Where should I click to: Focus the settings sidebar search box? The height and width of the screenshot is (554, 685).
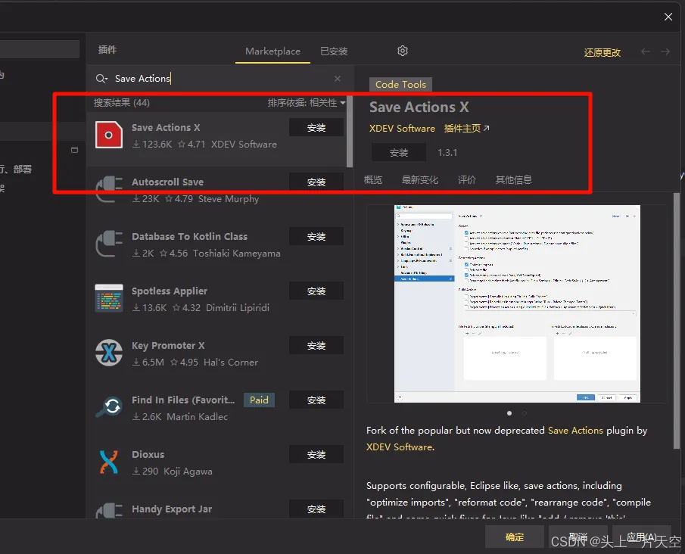pos(39,49)
